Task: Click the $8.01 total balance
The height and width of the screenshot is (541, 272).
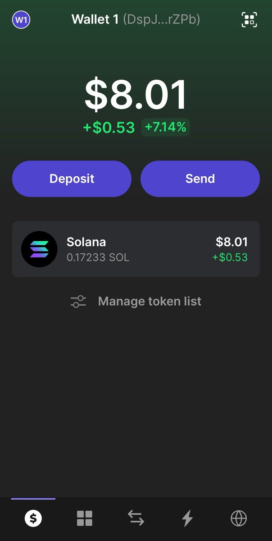Action: coord(136,95)
